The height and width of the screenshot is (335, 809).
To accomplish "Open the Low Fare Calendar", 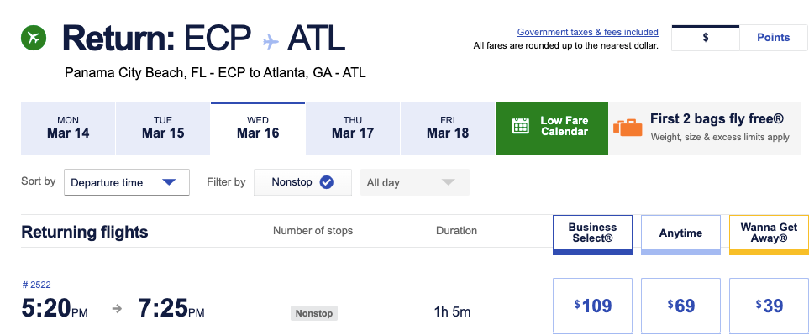I will pos(552,128).
